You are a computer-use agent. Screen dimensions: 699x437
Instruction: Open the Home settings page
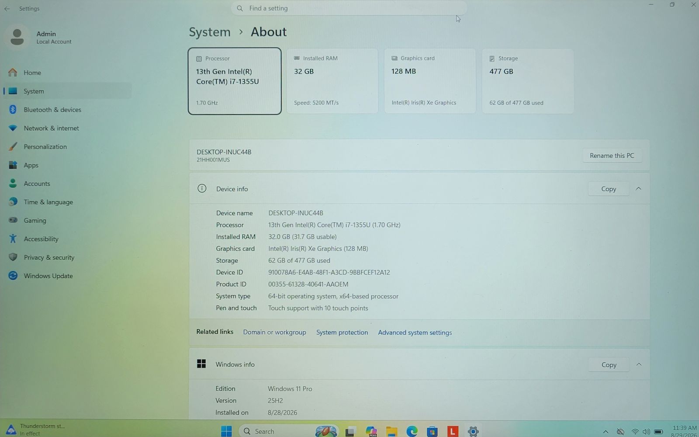coord(68,73)
